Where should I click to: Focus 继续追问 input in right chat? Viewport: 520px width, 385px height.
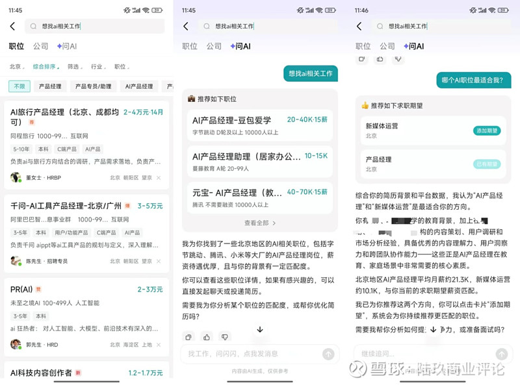pyautogui.click(x=433, y=354)
